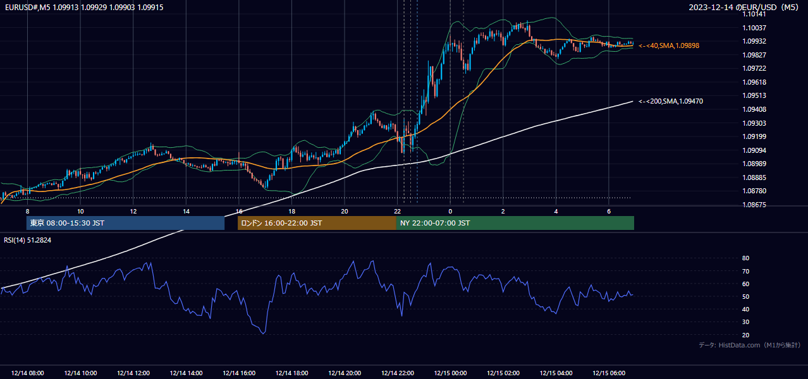Click the 12/14 12:00 time label

click(133, 373)
